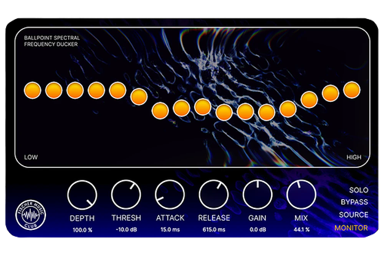Click the THRESH label text
384x255 pixels.
click(x=127, y=218)
